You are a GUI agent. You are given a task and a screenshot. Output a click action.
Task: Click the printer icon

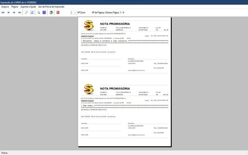39,12
